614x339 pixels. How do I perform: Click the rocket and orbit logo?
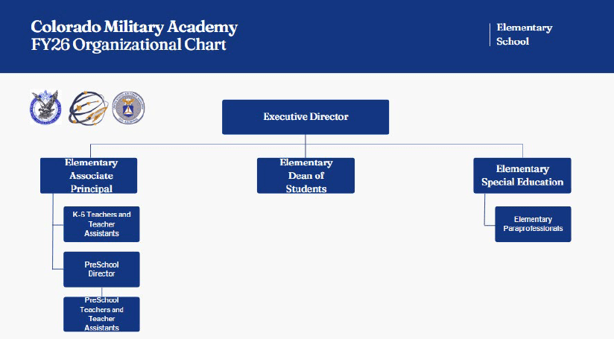(x=86, y=109)
